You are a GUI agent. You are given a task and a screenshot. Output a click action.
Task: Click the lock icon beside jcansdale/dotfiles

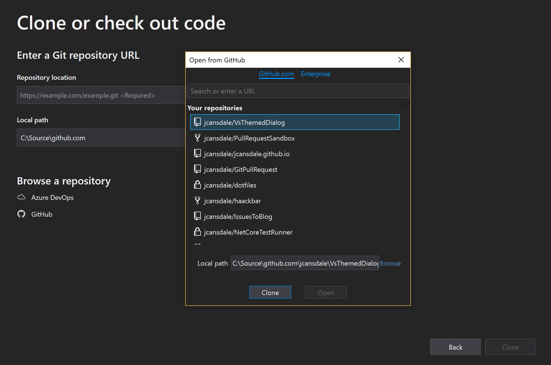point(197,185)
